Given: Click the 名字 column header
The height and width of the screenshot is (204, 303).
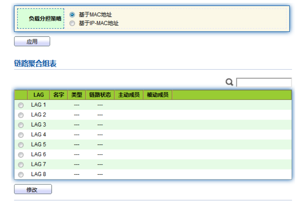Looking at the screenshot, I should pyautogui.click(x=58, y=95).
